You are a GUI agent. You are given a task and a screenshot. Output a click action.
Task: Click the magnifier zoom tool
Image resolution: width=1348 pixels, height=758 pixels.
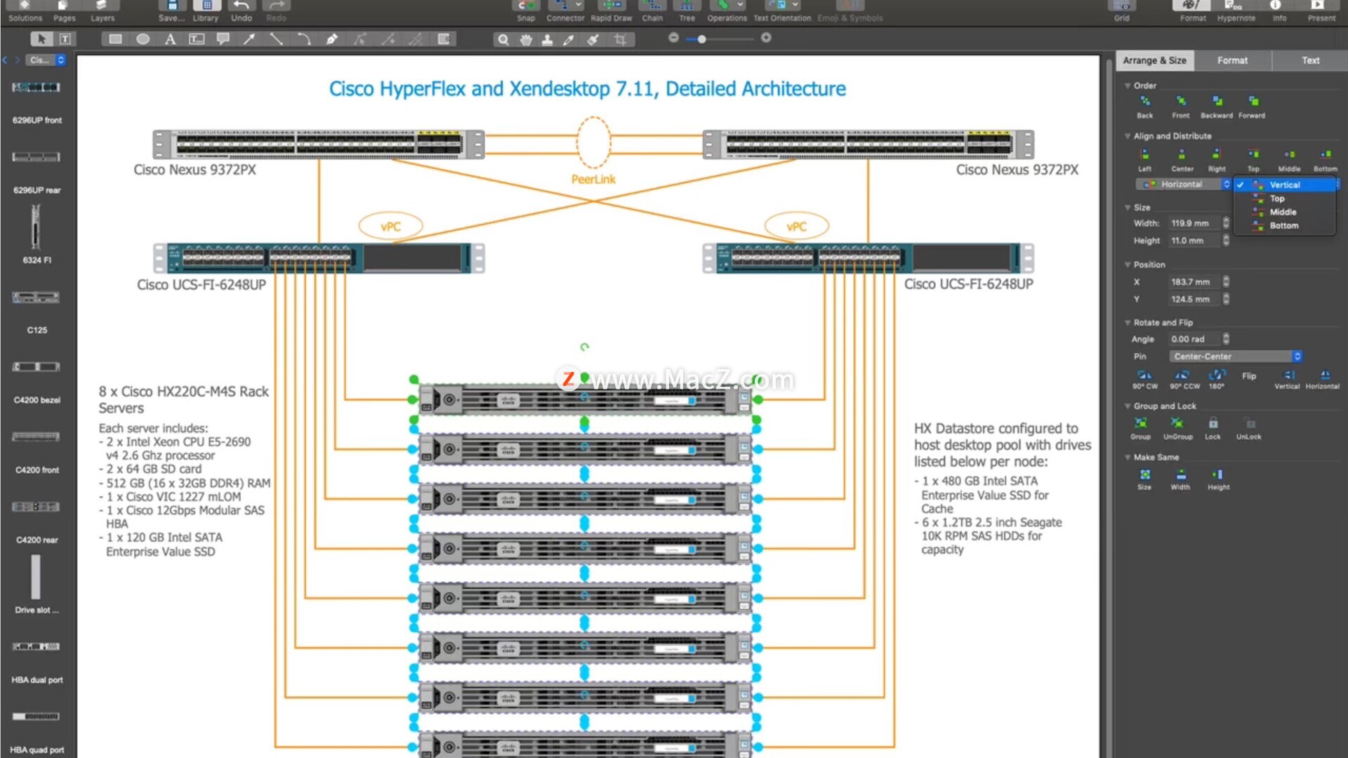point(503,39)
